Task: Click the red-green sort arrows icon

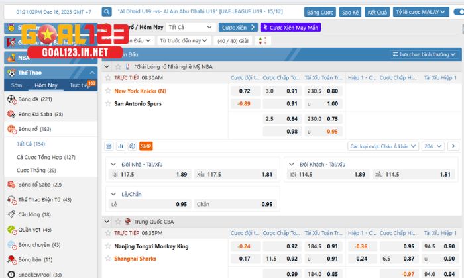Action: coord(262,41)
